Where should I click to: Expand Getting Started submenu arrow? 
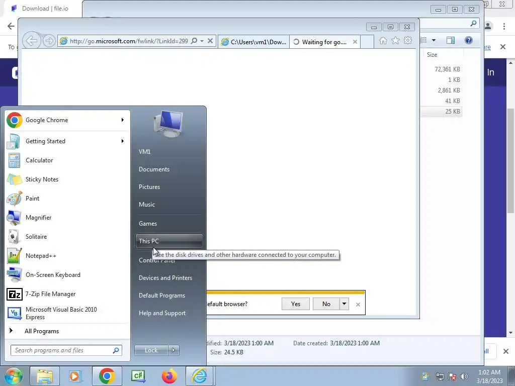point(123,141)
